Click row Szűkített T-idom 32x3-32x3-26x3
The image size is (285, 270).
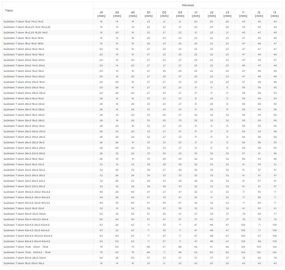click(142, 186)
